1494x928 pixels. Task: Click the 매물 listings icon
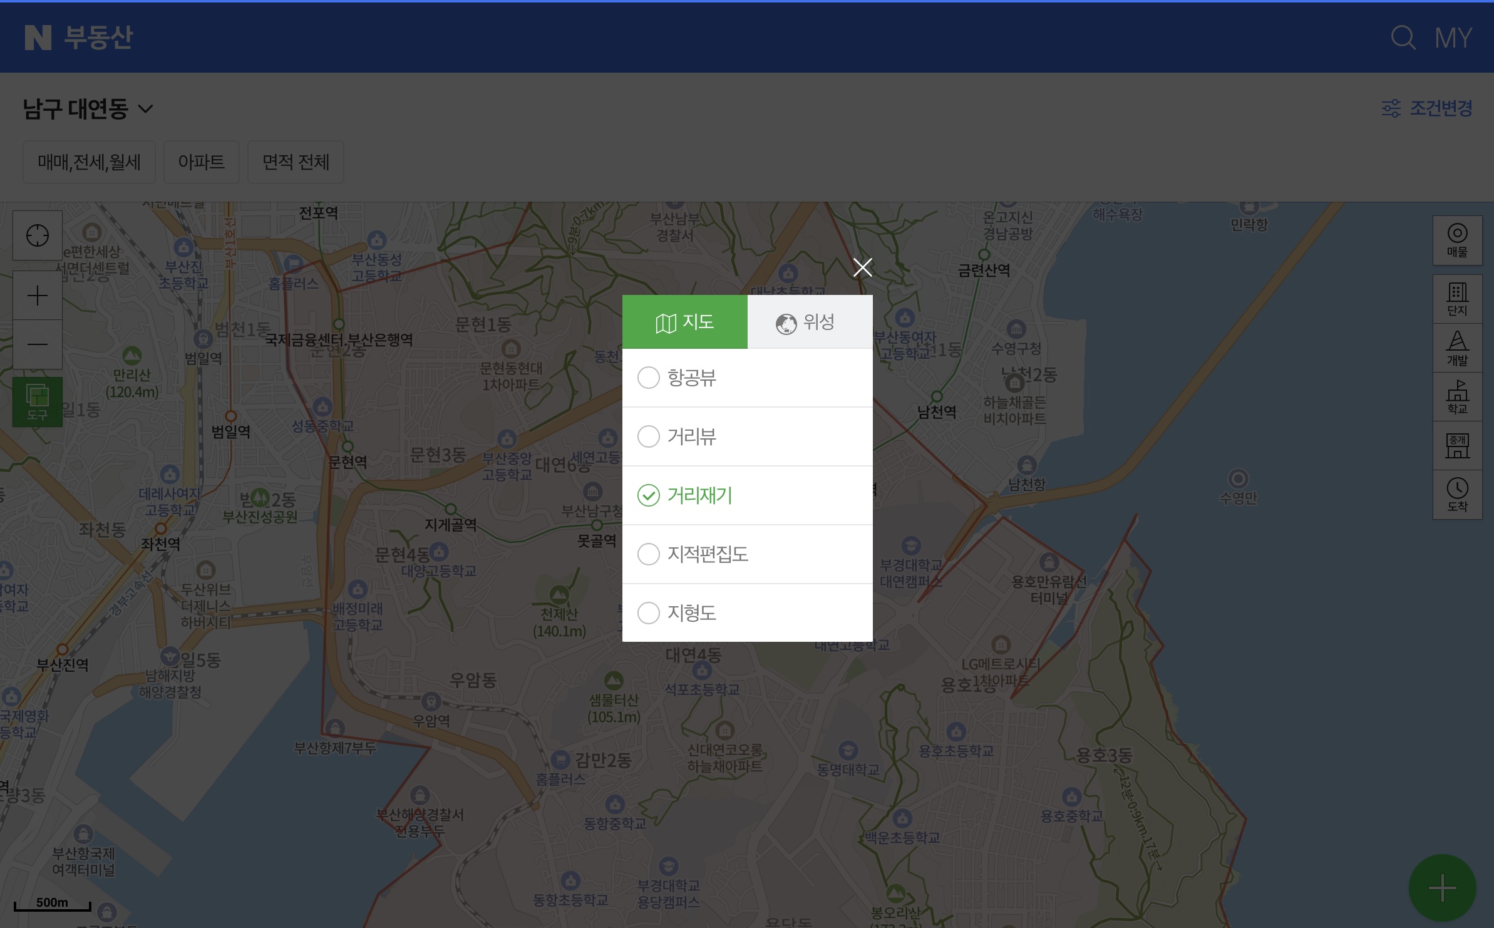[x=1457, y=240]
